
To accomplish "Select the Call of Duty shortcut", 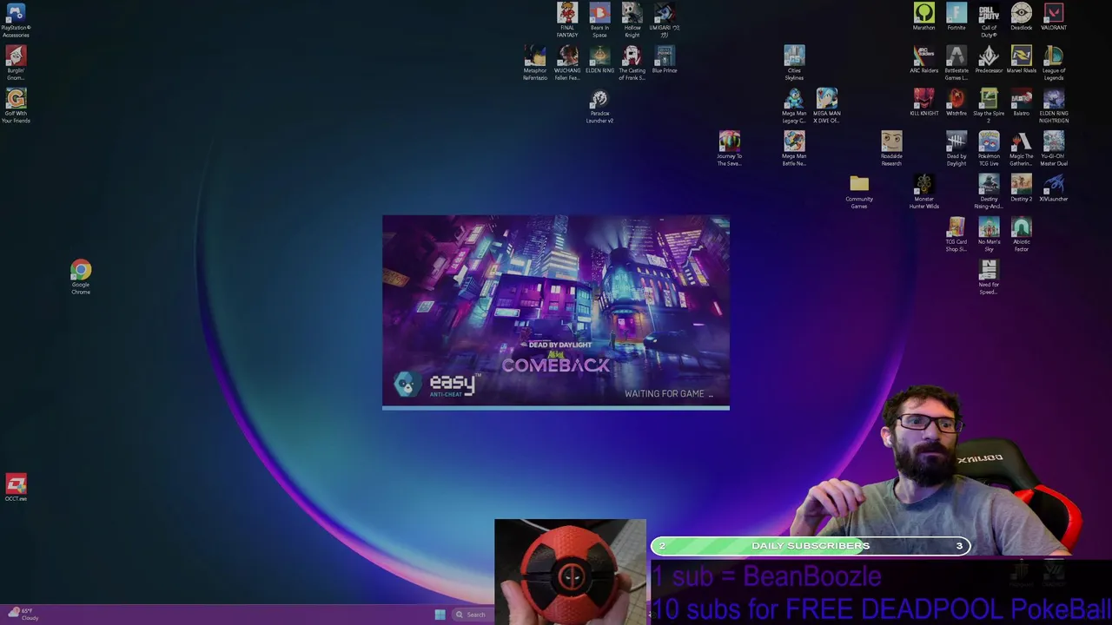I will (x=989, y=20).
